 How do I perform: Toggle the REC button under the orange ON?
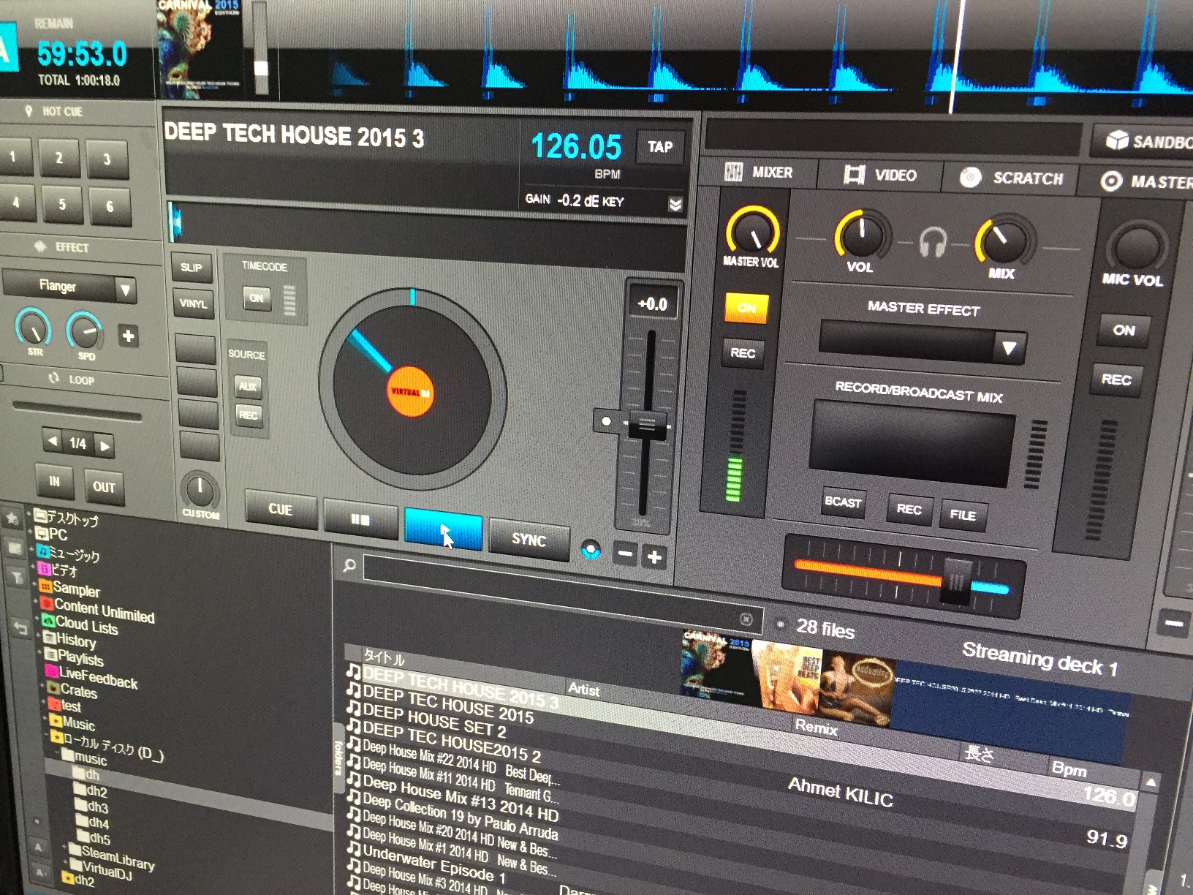[743, 353]
